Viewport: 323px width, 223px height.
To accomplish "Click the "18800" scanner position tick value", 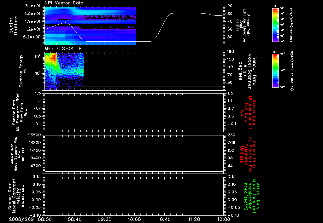I will click(34, 143).
